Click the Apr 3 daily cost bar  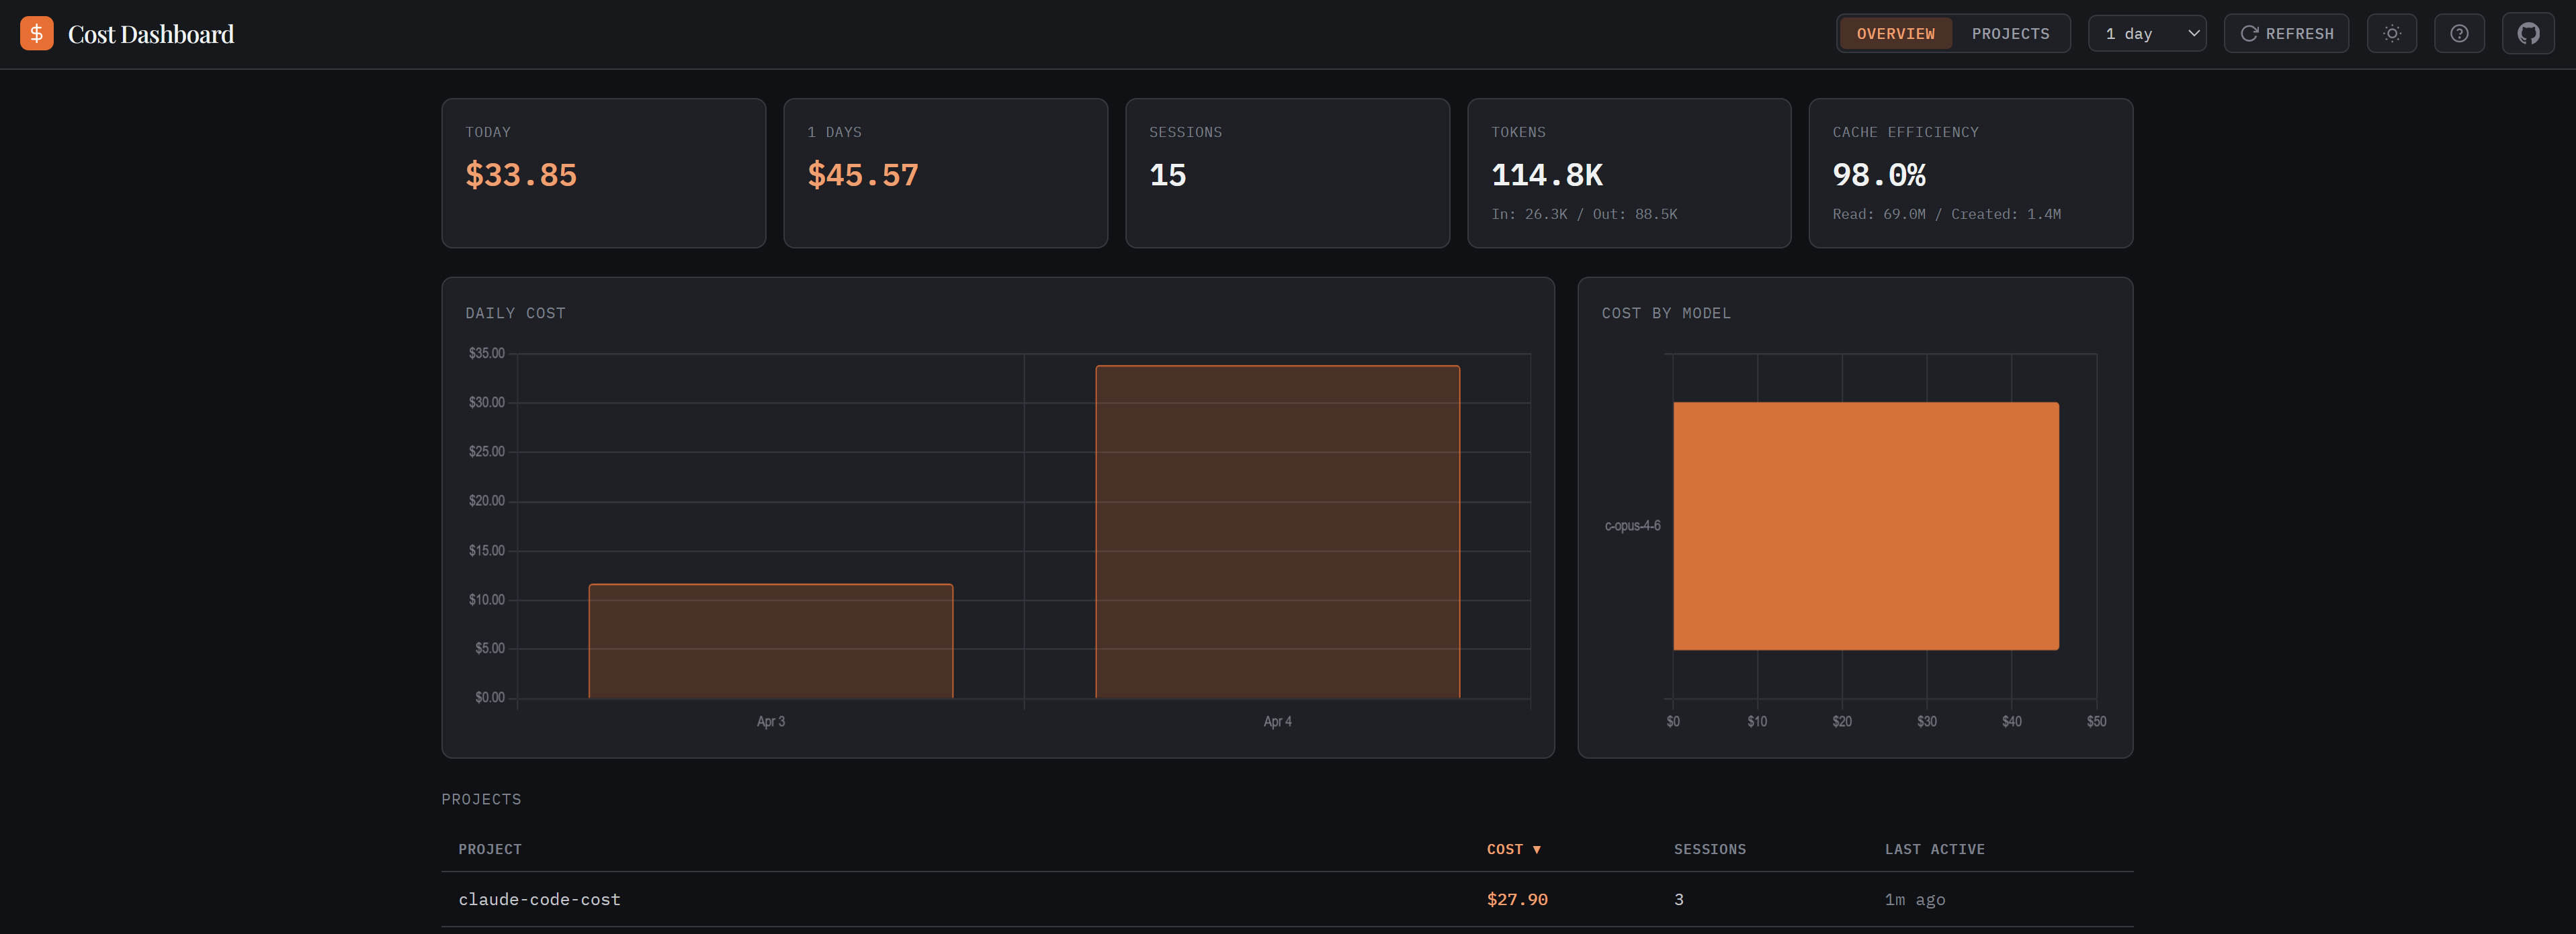tap(770, 641)
